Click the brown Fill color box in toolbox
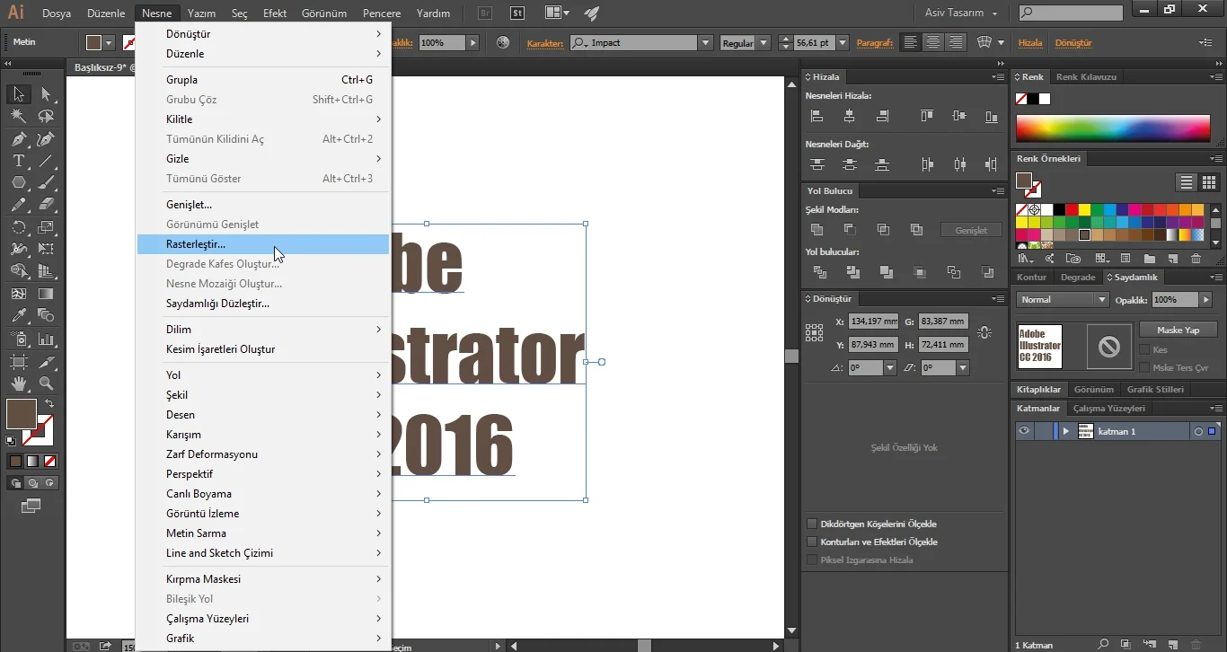 [x=21, y=414]
